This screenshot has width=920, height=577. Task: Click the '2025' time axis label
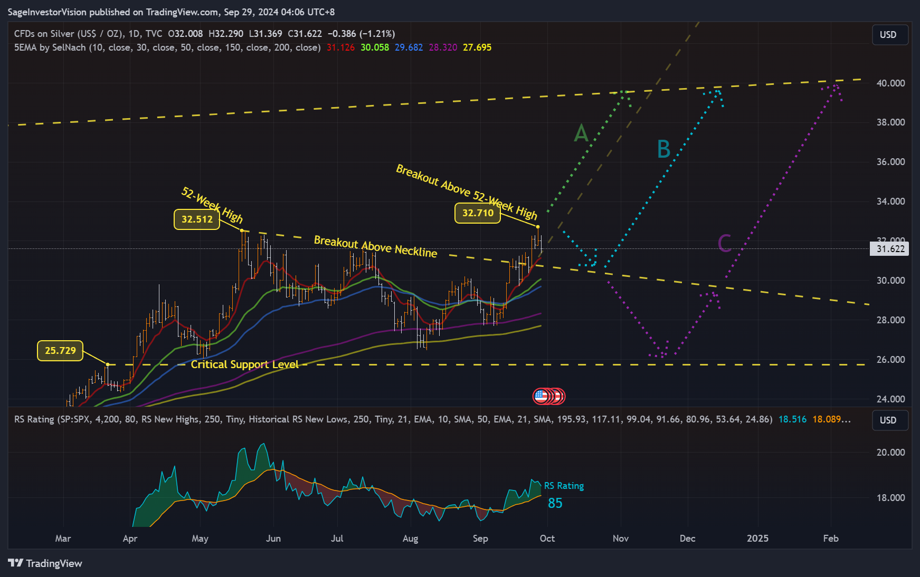pos(757,538)
